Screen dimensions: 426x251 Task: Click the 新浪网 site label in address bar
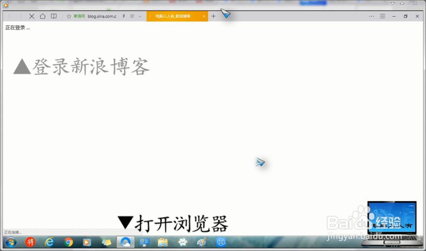(79, 16)
